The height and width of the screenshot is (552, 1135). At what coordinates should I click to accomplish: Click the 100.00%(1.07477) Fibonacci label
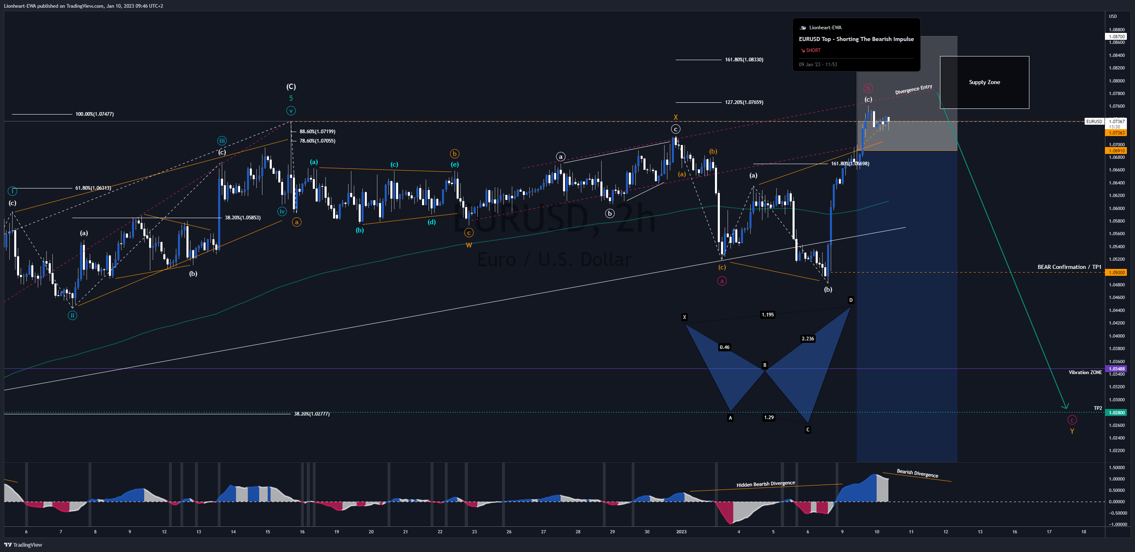click(x=94, y=114)
